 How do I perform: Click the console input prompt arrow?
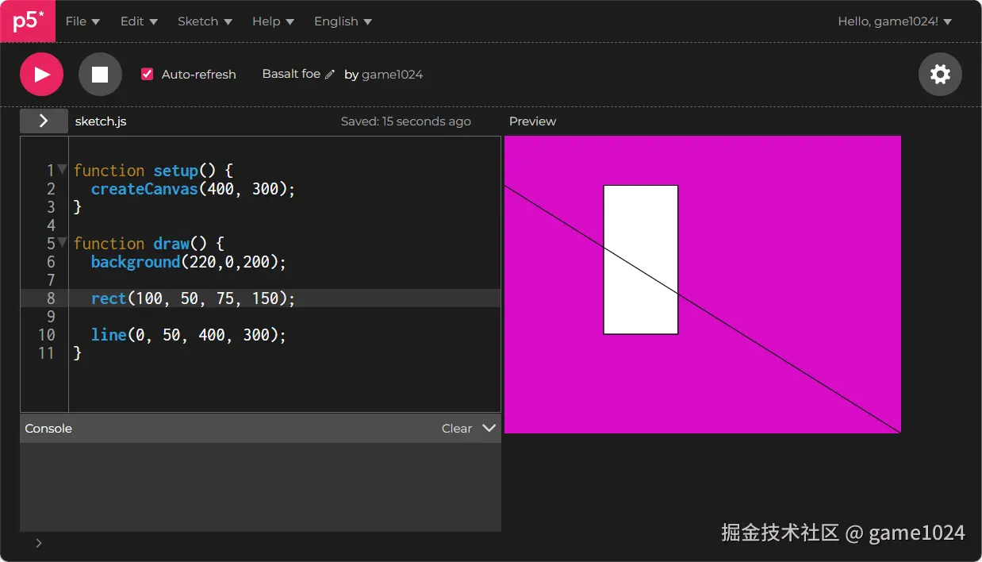[39, 544]
